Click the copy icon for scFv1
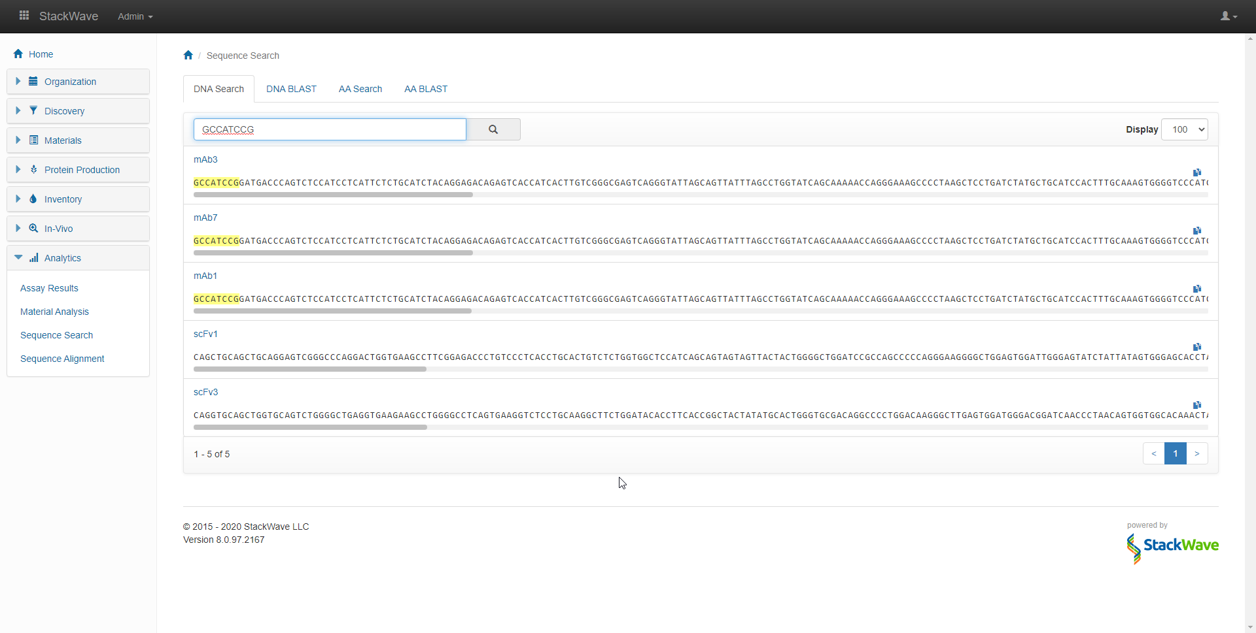 point(1196,347)
